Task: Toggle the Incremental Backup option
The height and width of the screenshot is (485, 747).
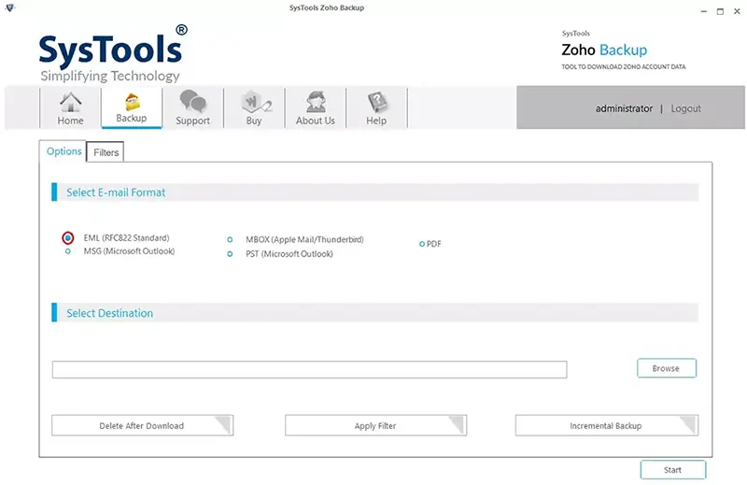Action: pos(606,425)
